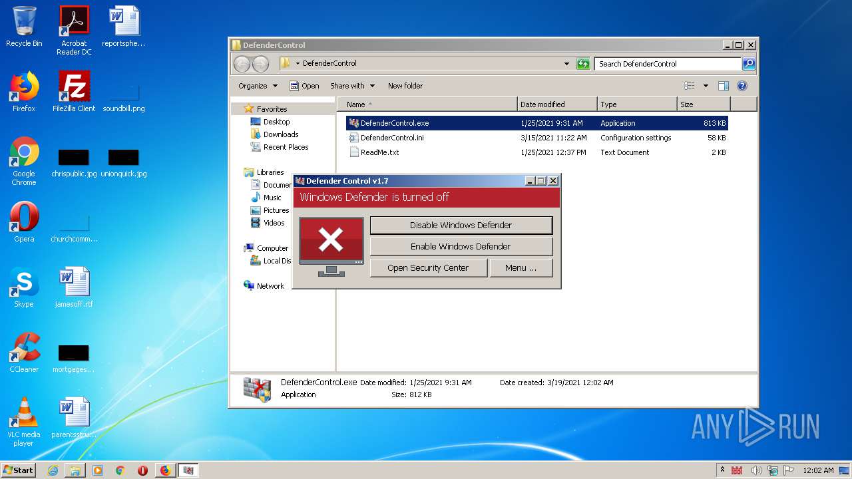Click Open Security Center button
Viewport: 852px width, 479px height.
(428, 267)
